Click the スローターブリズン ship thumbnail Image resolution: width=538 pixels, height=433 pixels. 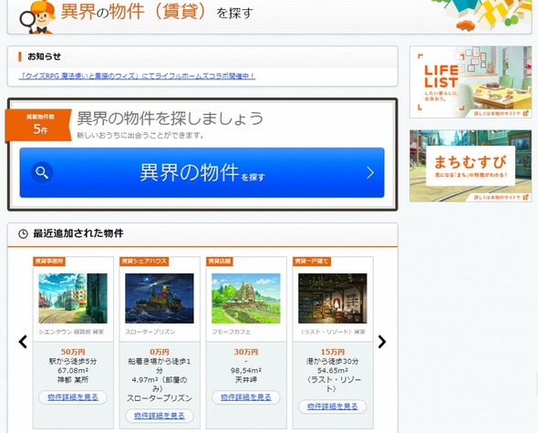click(160, 298)
